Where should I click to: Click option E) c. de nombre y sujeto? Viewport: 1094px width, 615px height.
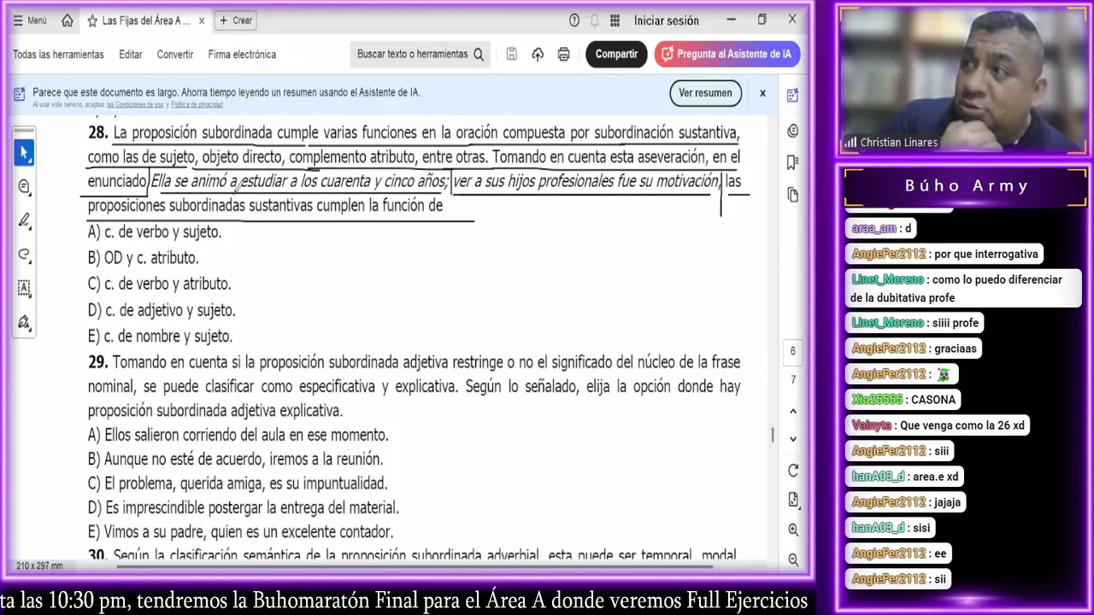click(160, 336)
